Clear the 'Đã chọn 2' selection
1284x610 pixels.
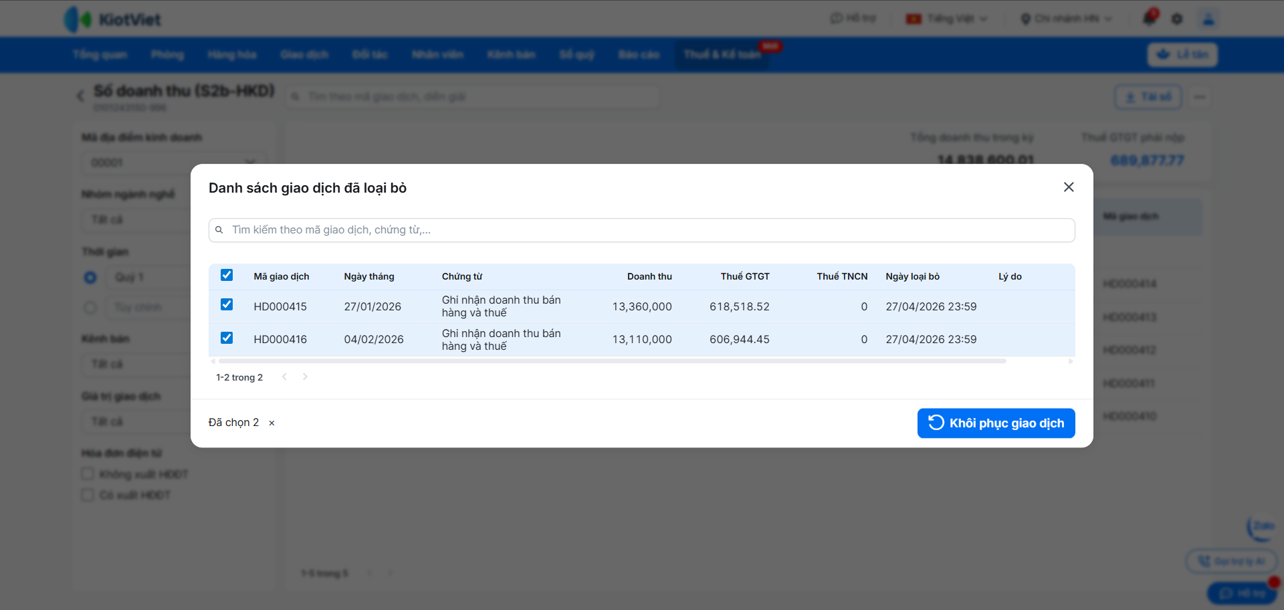(272, 423)
